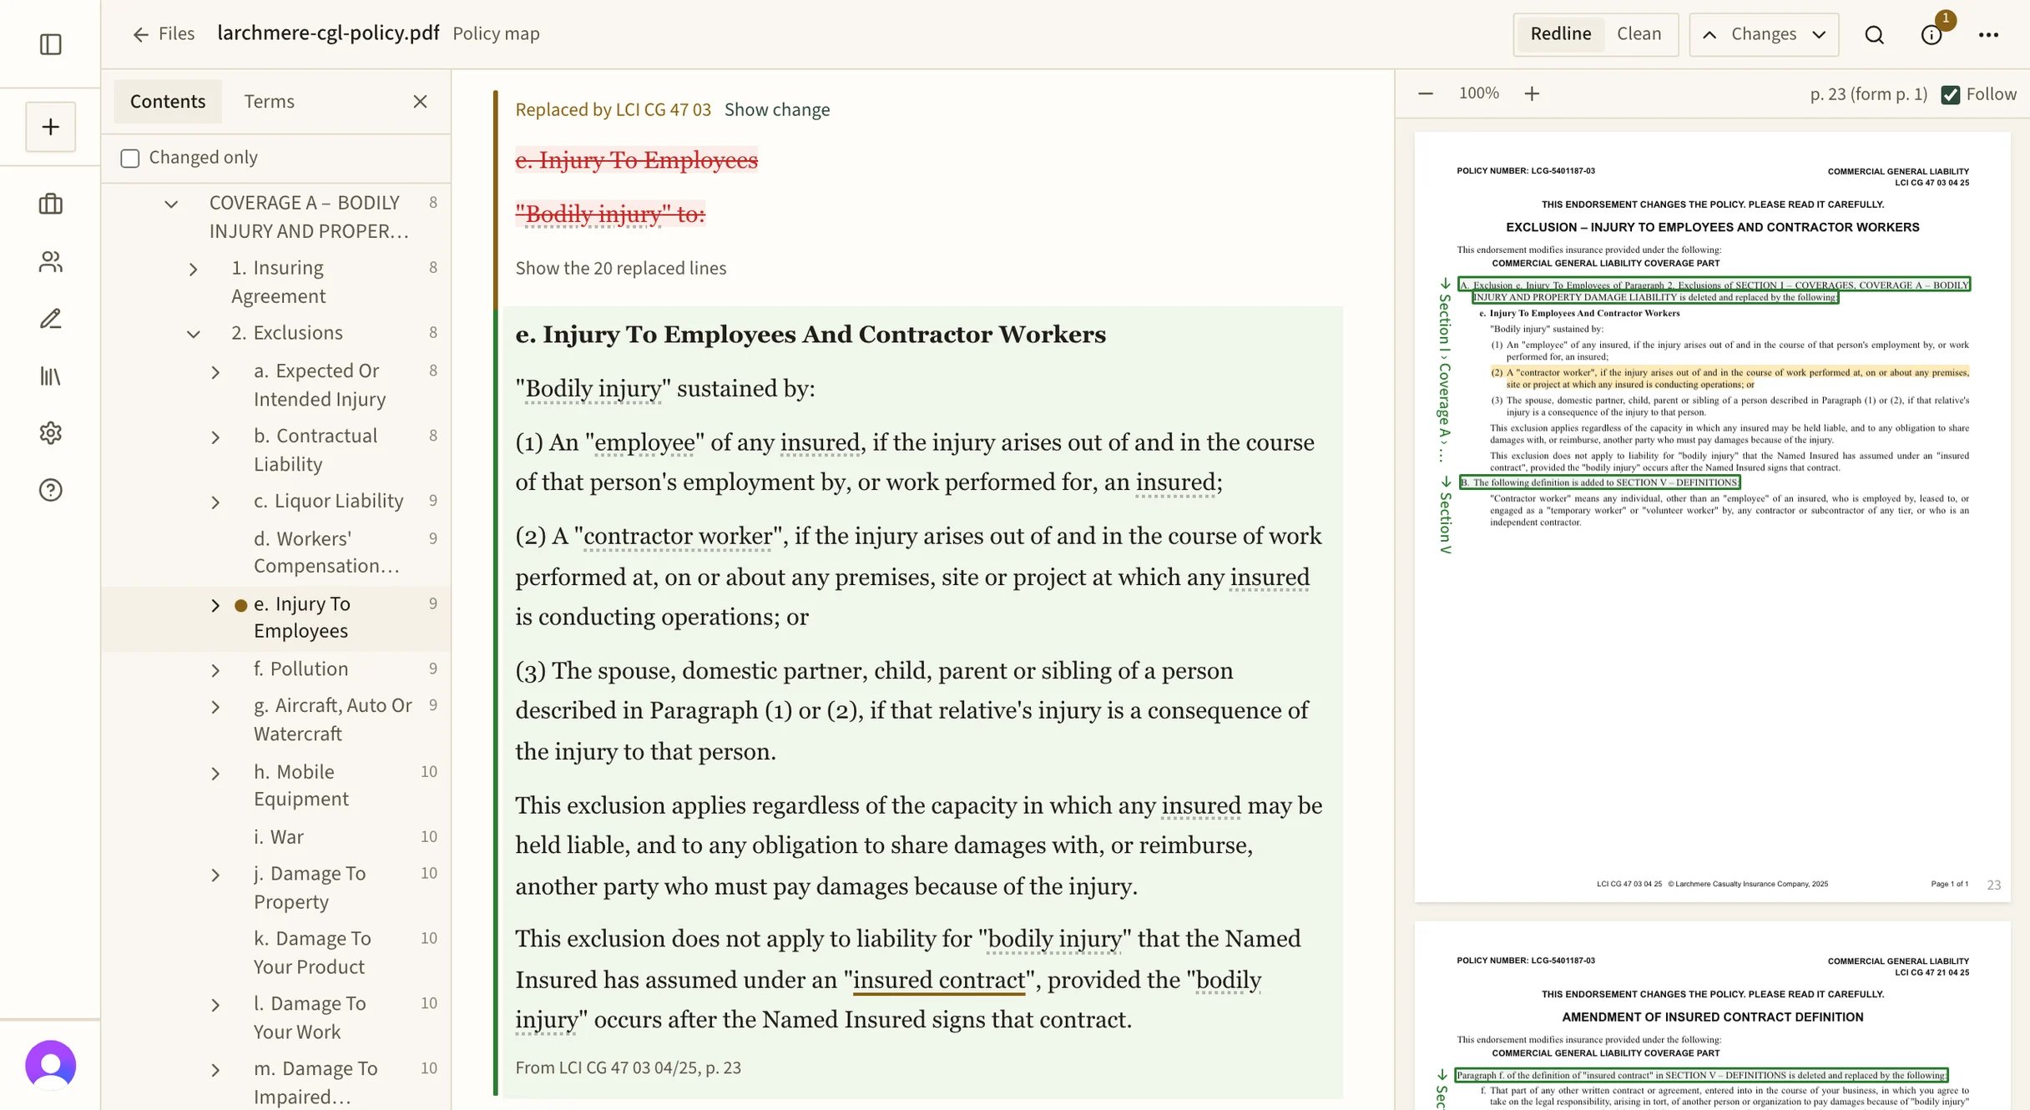
Task: Select i. War in contents
Action: [x=278, y=836]
